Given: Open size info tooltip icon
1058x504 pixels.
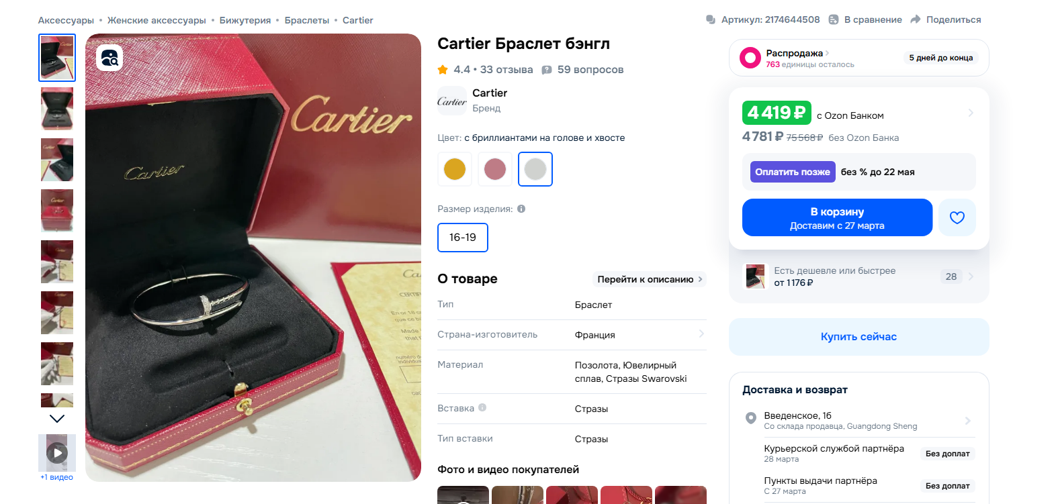Looking at the screenshot, I should (521, 209).
